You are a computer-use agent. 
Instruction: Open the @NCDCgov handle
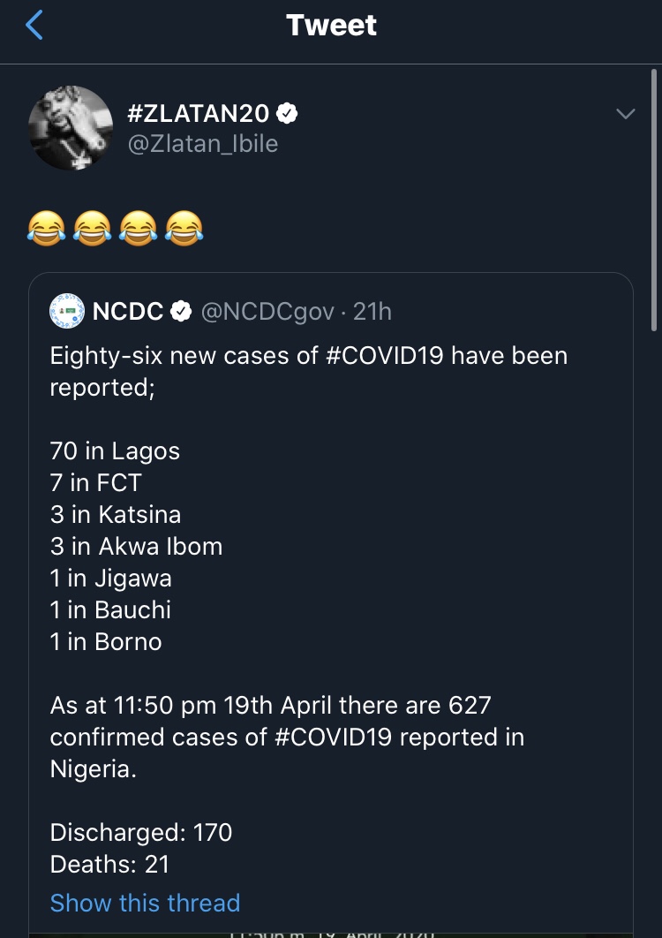coord(268,311)
